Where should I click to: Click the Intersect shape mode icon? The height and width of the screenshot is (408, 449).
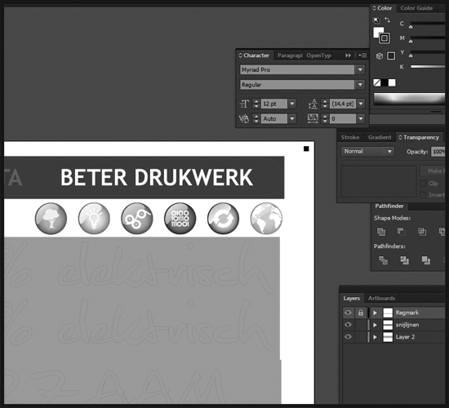tap(422, 232)
